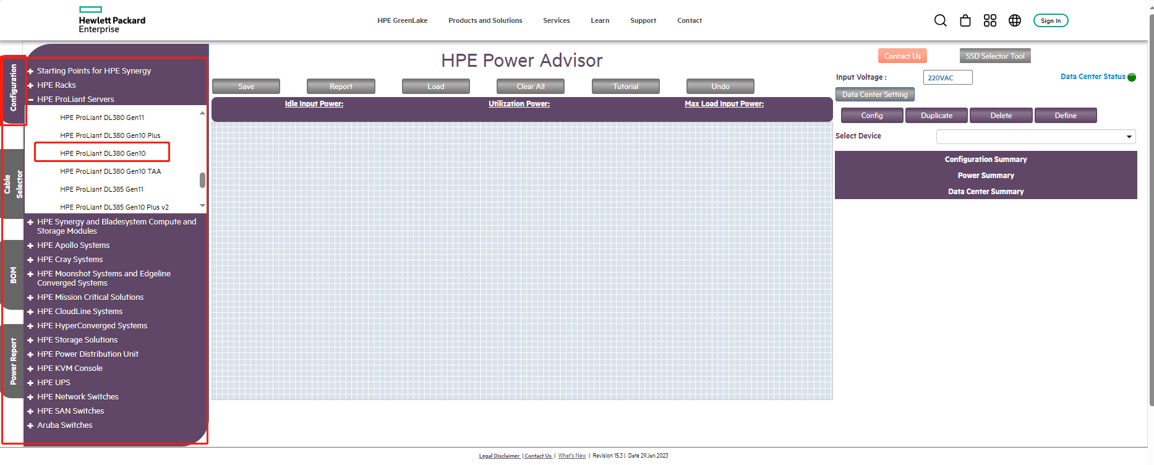Image resolution: width=1154 pixels, height=465 pixels.
Task: Expand the Aruba Switches category
Action: coord(30,425)
